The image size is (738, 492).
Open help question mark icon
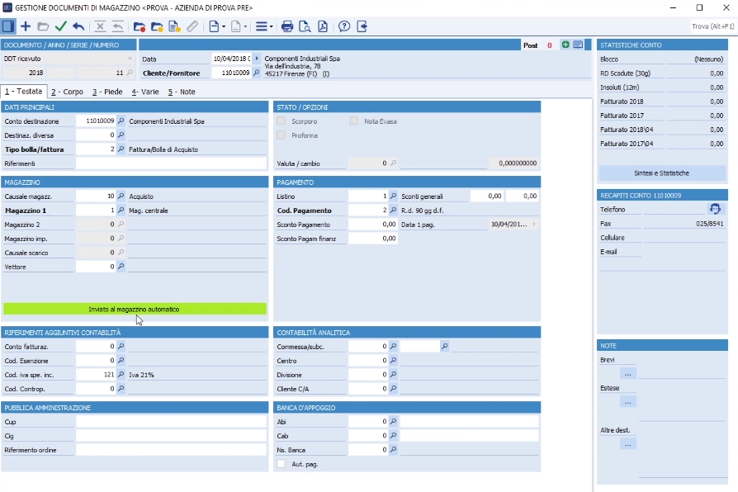[x=344, y=26]
